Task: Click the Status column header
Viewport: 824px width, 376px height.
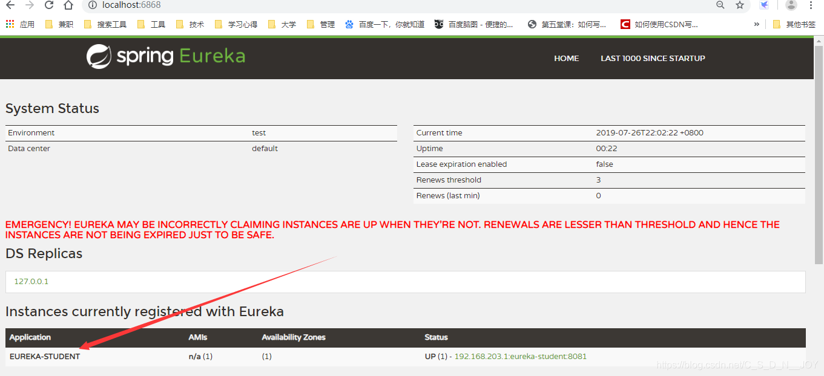Action: pyautogui.click(x=436, y=337)
